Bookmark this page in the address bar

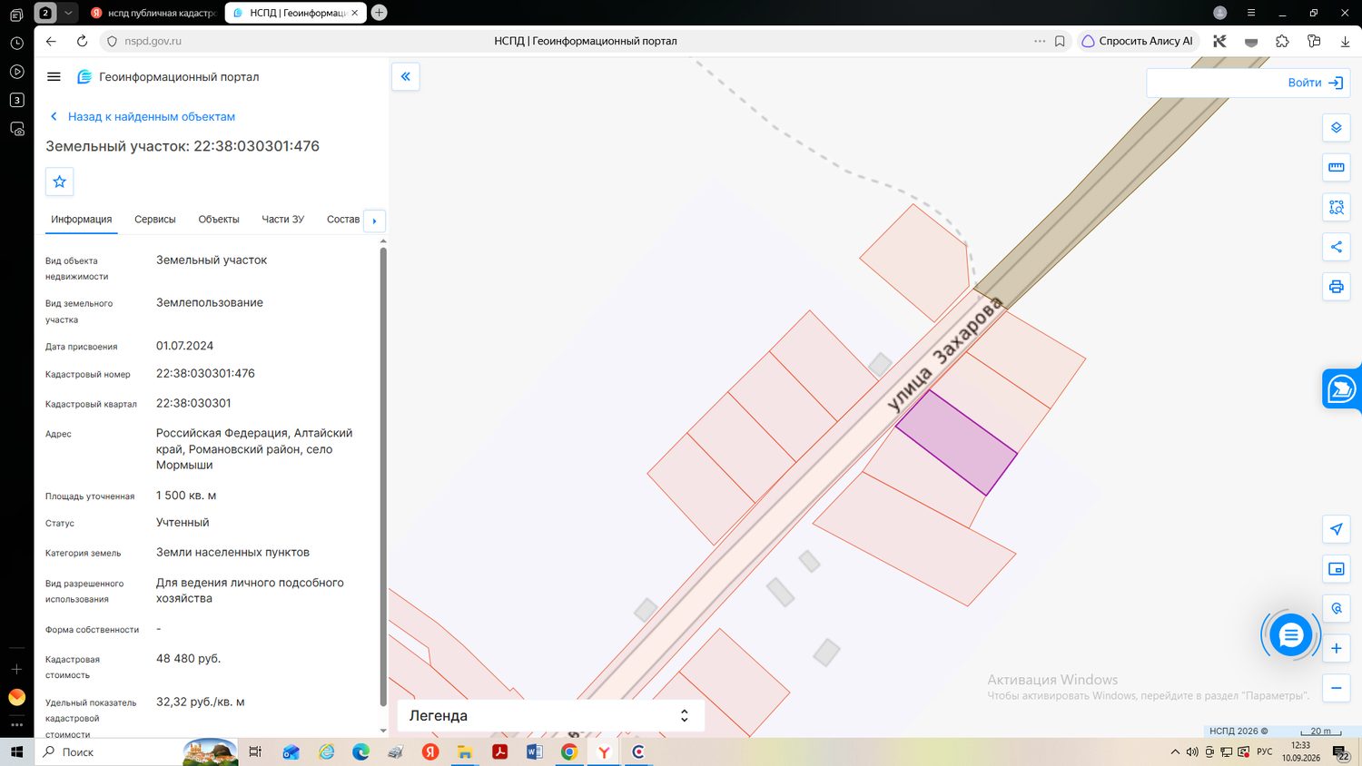coord(1060,41)
